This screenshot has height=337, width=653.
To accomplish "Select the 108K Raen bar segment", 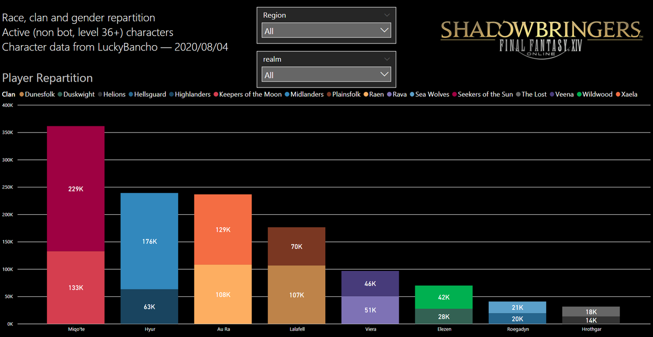I will point(223,295).
